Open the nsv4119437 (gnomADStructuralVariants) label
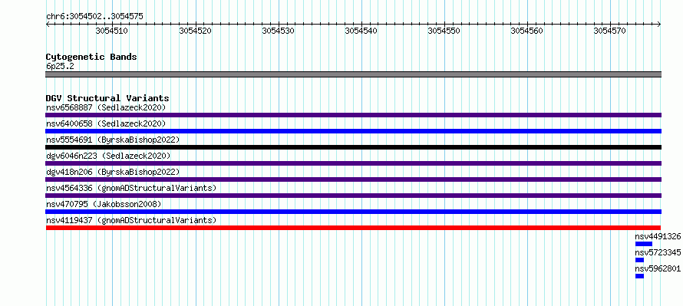Screen dimensions: 683x306 coord(131,220)
